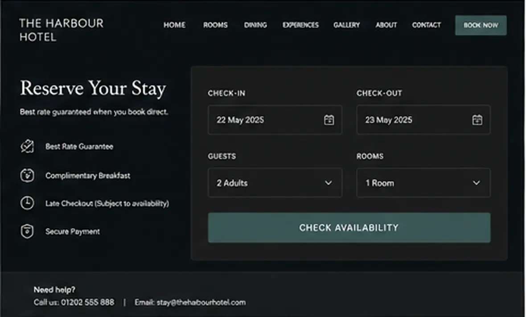Click the 'Need help?' footer text

54,289
